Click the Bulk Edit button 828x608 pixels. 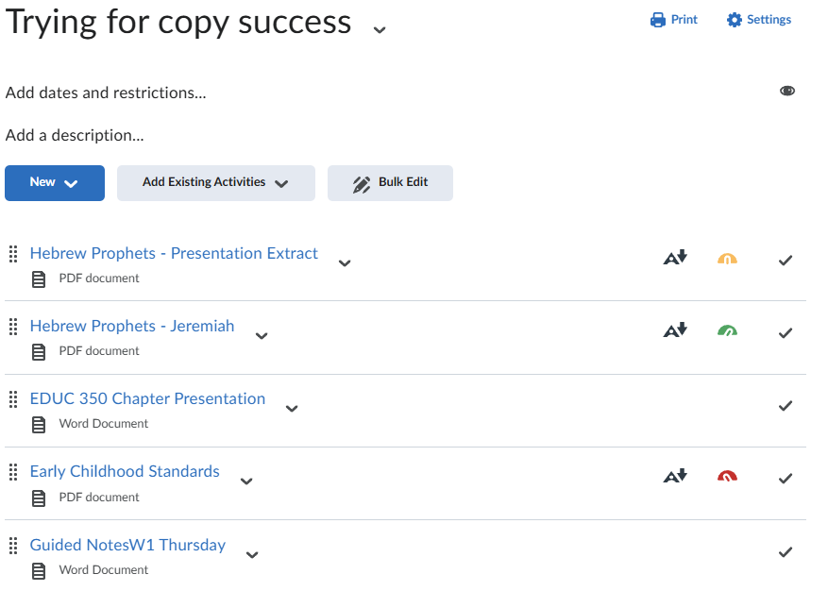(390, 183)
